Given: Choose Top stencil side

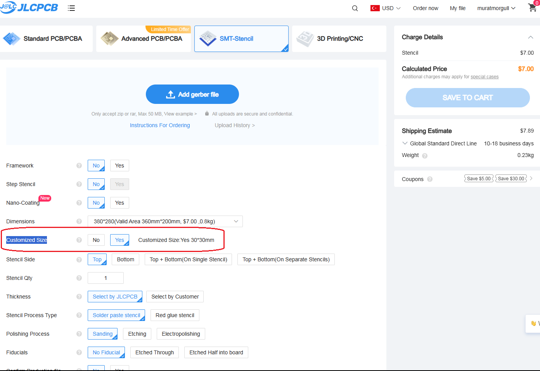Looking at the screenshot, I should point(97,259).
